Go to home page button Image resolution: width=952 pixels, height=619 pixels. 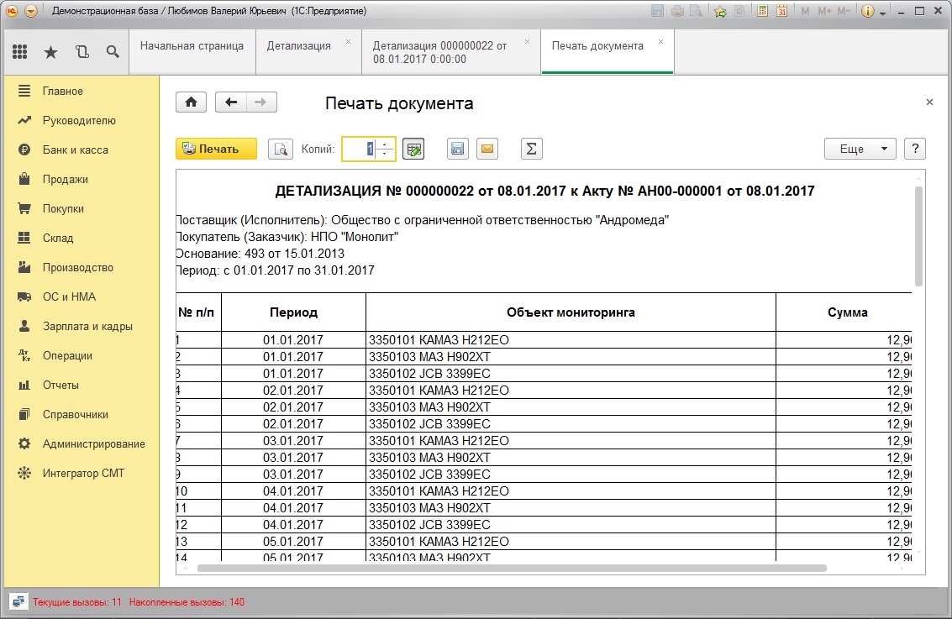pos(192,102)
